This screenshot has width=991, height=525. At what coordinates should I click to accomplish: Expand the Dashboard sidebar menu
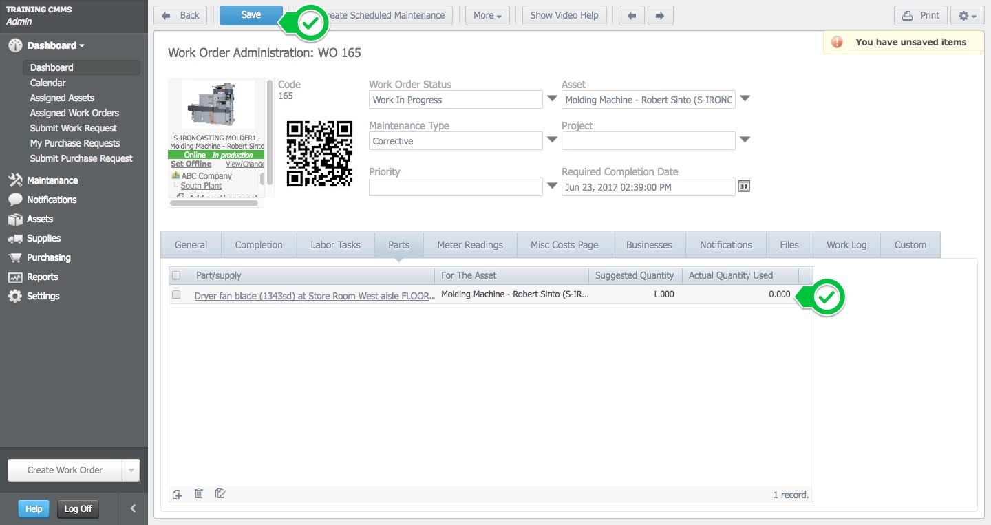pyautogui.click(x=56, y=45)
